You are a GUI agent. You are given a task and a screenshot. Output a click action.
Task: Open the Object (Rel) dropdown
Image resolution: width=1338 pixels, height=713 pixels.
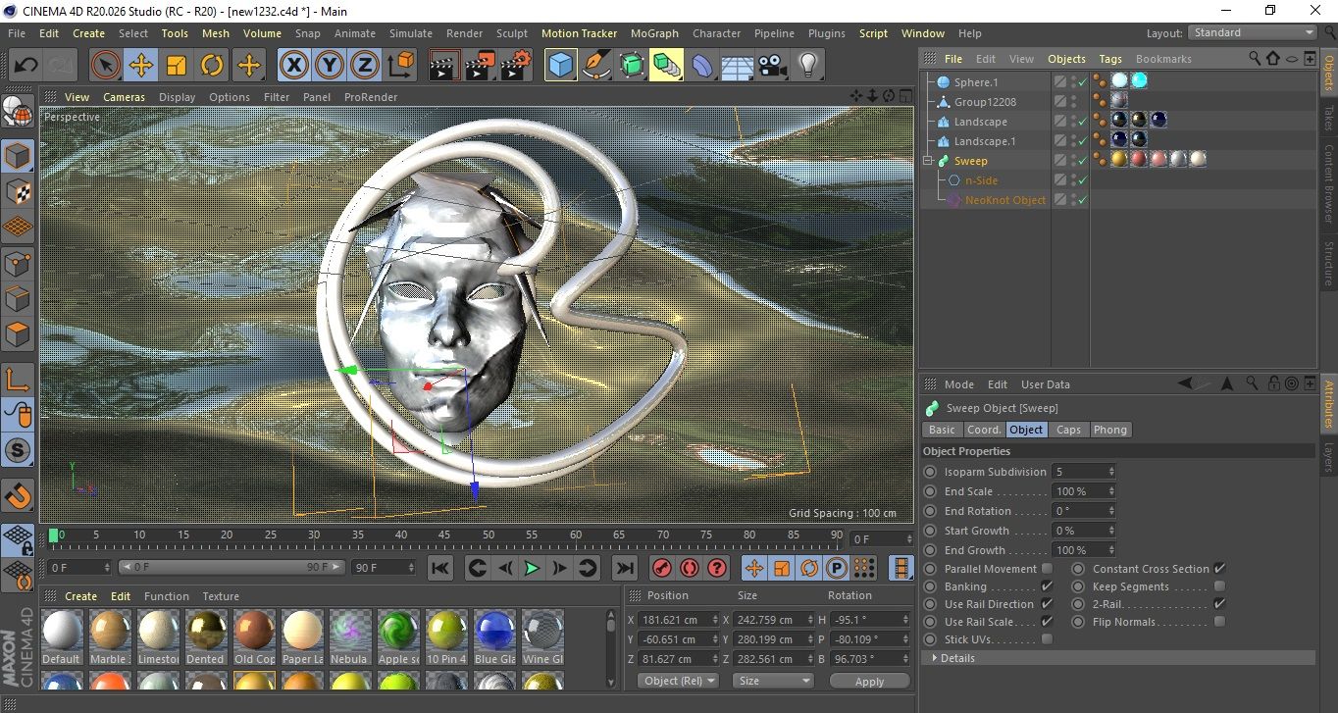(677, 681)
